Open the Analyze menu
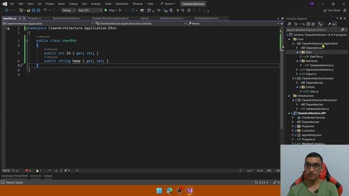This screenshot has height=196, width=349. click(x=95, y=4)
